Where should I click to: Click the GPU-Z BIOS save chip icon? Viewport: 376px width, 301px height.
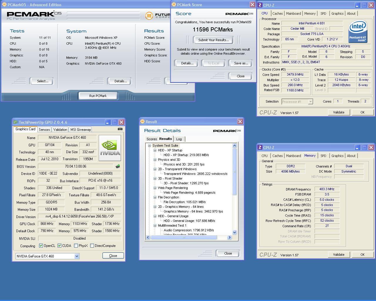[118, 166]
